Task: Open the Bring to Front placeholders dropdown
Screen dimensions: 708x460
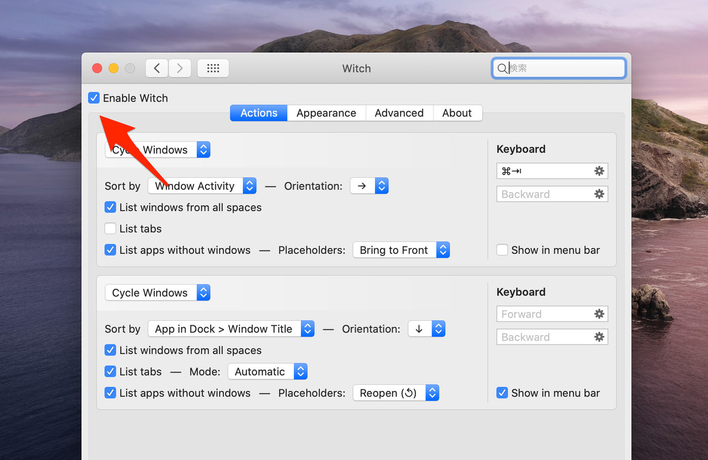Action: pyautogui.click(x=401, y=250)
